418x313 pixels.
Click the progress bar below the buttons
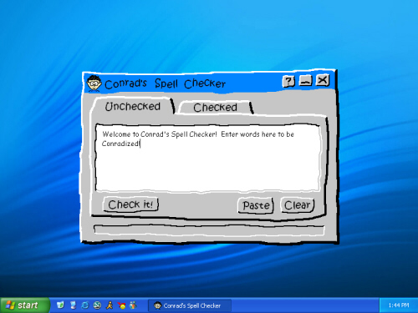click(x=209, y=230)
